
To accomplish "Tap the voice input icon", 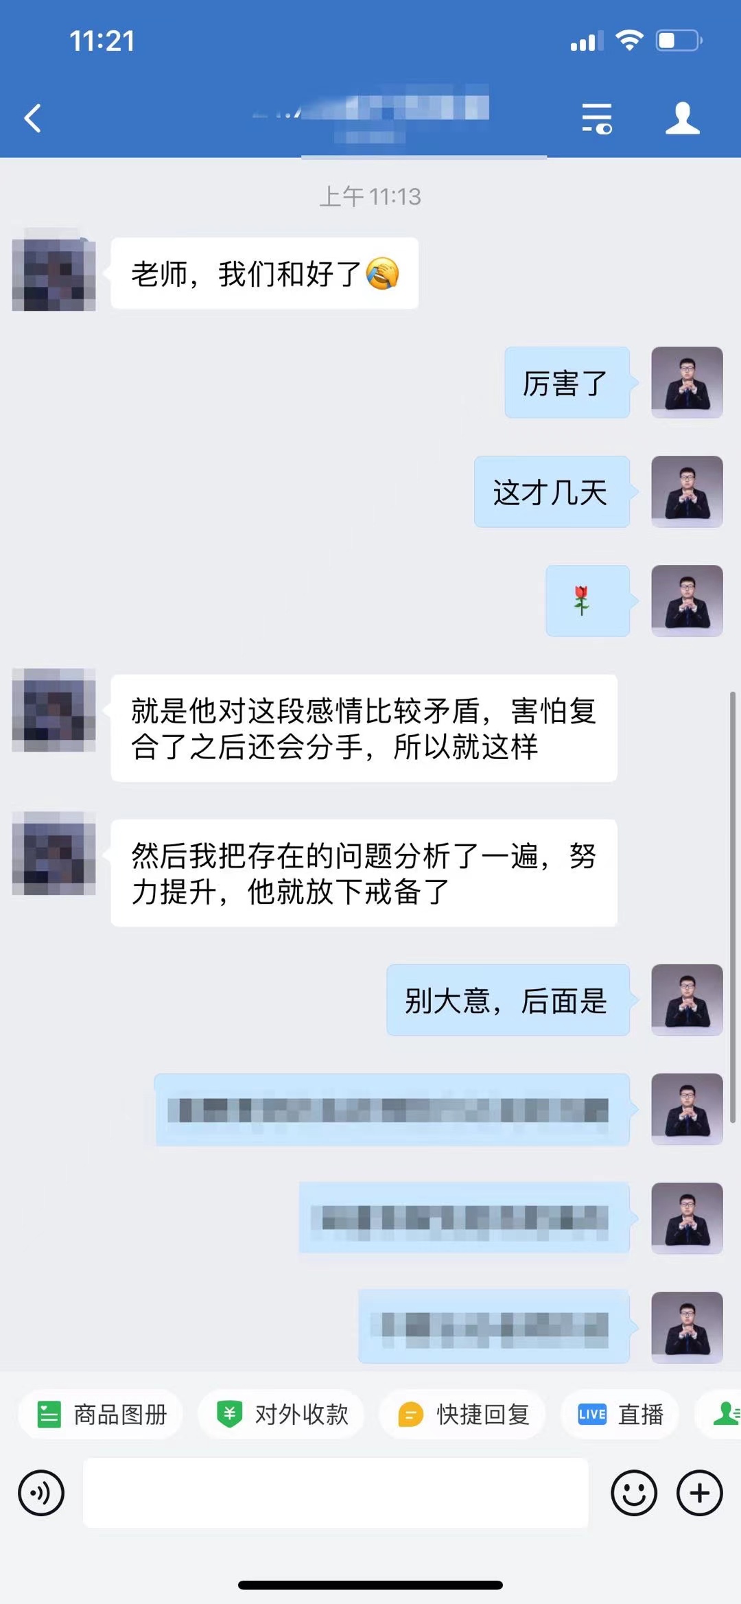I will click(41, 1493).
